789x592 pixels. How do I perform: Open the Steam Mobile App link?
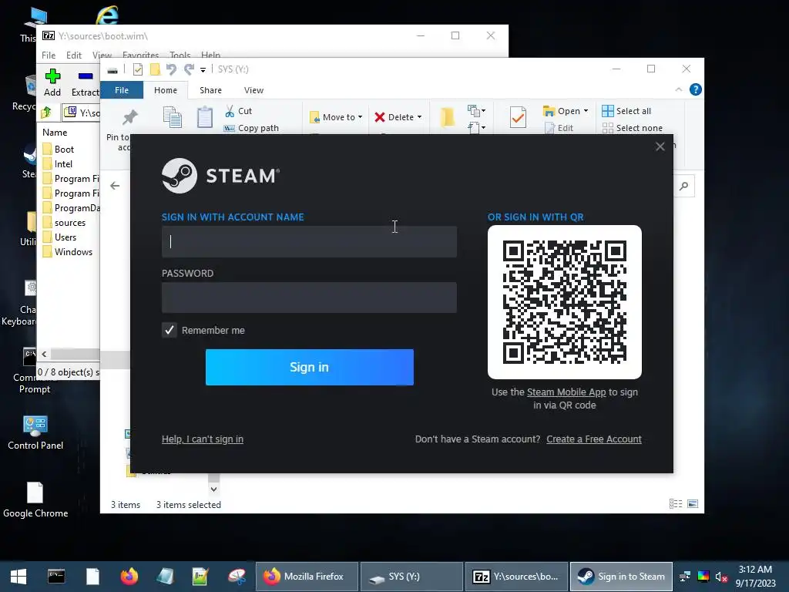(x=566, y=392)
